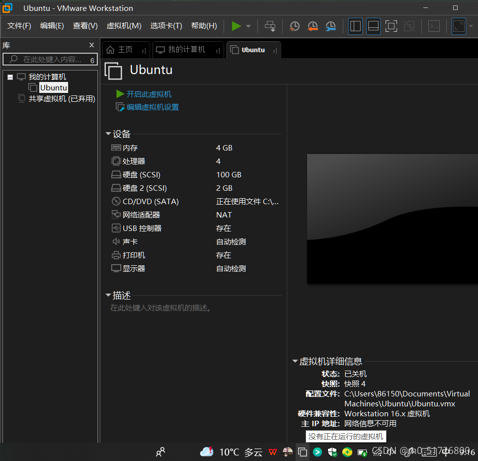Toggle the thumbnail bar view icon
Image resolution: width=478 pixels, height=461 pixels.
pos(374,26)
